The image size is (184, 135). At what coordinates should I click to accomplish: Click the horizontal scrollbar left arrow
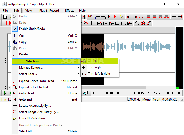click(10, 87)
